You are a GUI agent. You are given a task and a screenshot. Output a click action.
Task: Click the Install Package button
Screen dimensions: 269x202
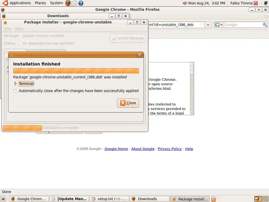pyautogui.click(x=128, y=38)
